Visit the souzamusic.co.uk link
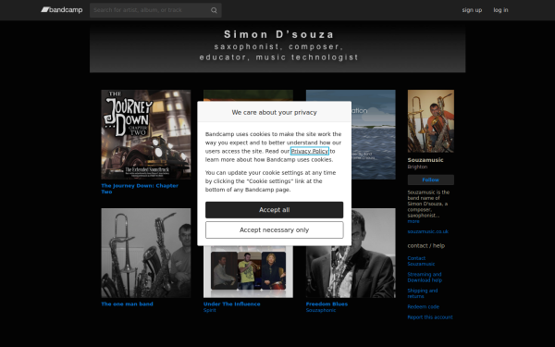This screenshot has height=347, width=555. click(x=428, y=231)
